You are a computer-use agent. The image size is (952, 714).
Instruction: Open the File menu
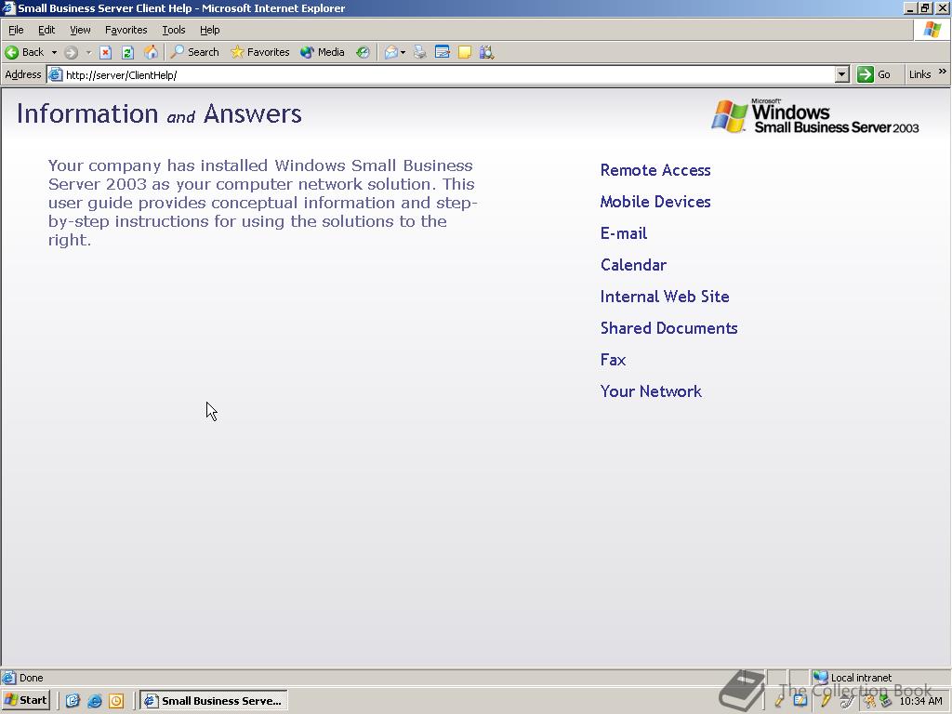coord(16,30)
